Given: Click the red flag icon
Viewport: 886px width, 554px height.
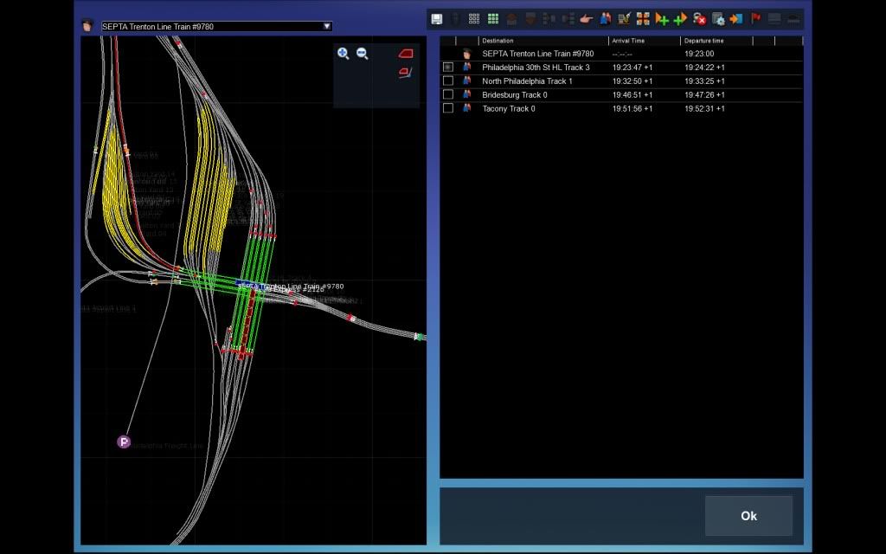Looking at the screenshot, I should click(x=755, y=19).
